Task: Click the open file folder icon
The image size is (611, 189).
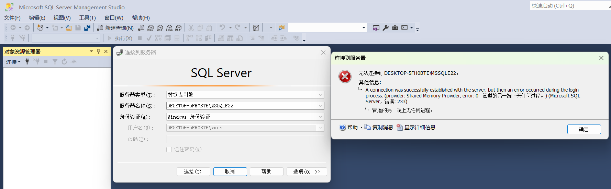Action: coord(69,28)
